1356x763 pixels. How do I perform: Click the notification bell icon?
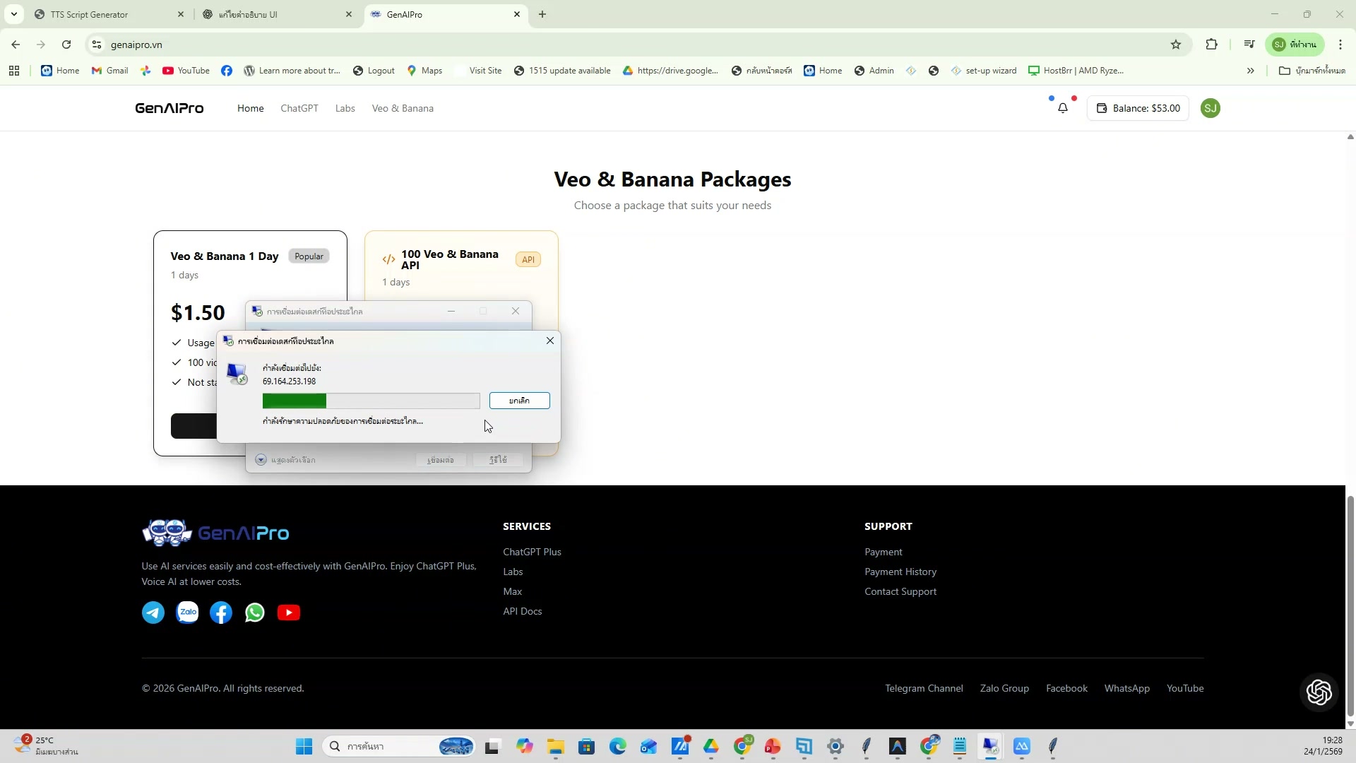point(1062,108)
